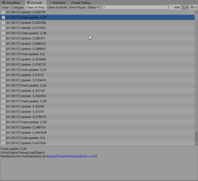
Task: Select log entry Fixed update: 3,28
Action: [x=97, y=33]
